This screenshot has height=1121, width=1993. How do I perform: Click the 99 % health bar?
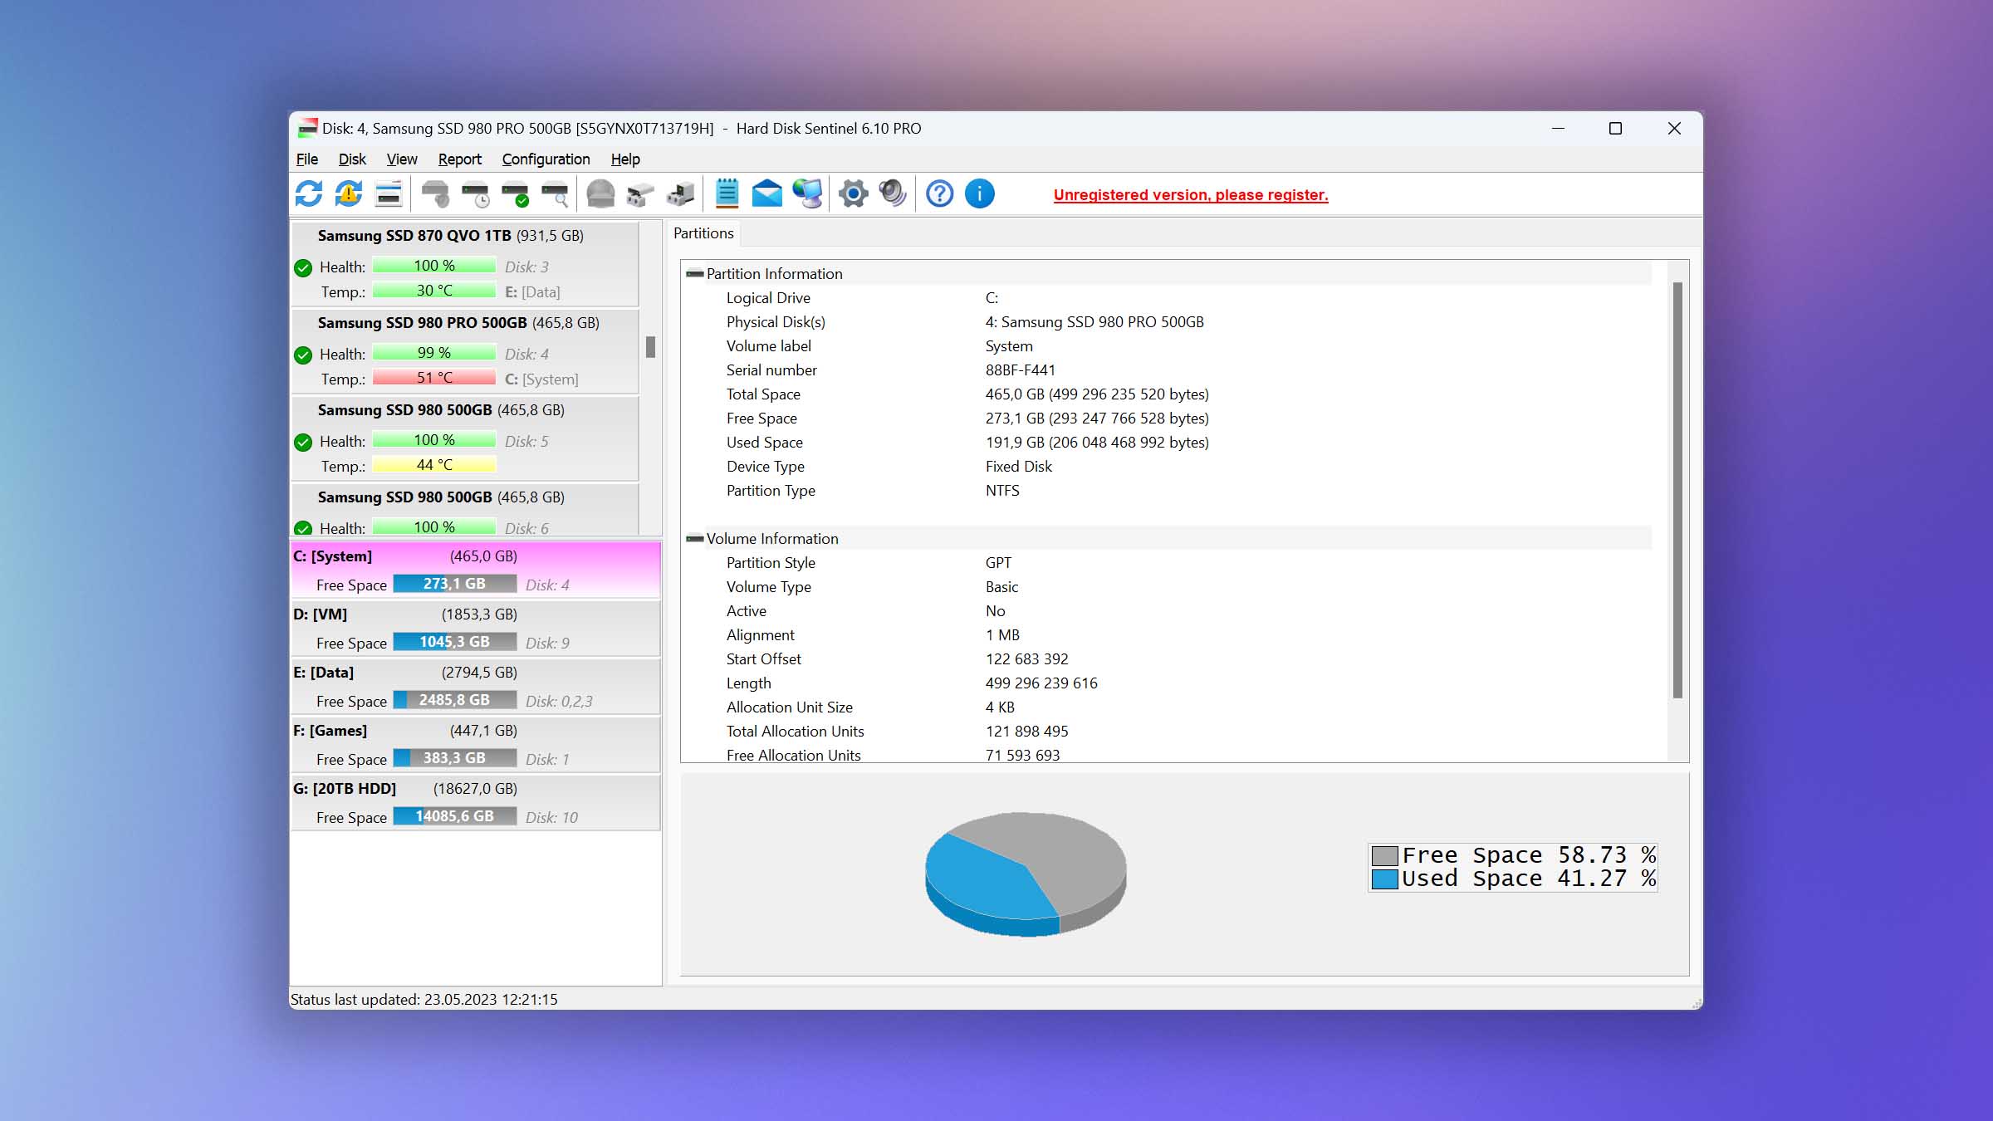pos(434,353)
